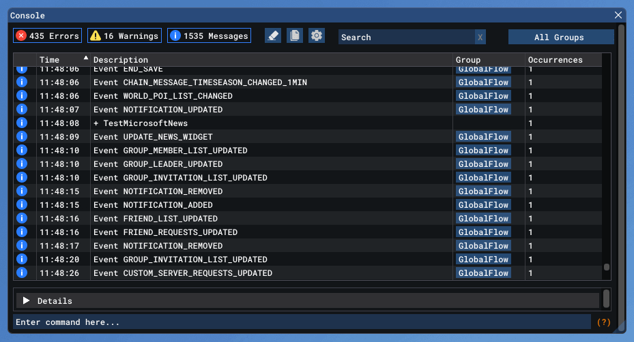The width and height of the screenshot is (634, 342).
Task: Expand the Details section triangle
Action: [x=26, y=300]
